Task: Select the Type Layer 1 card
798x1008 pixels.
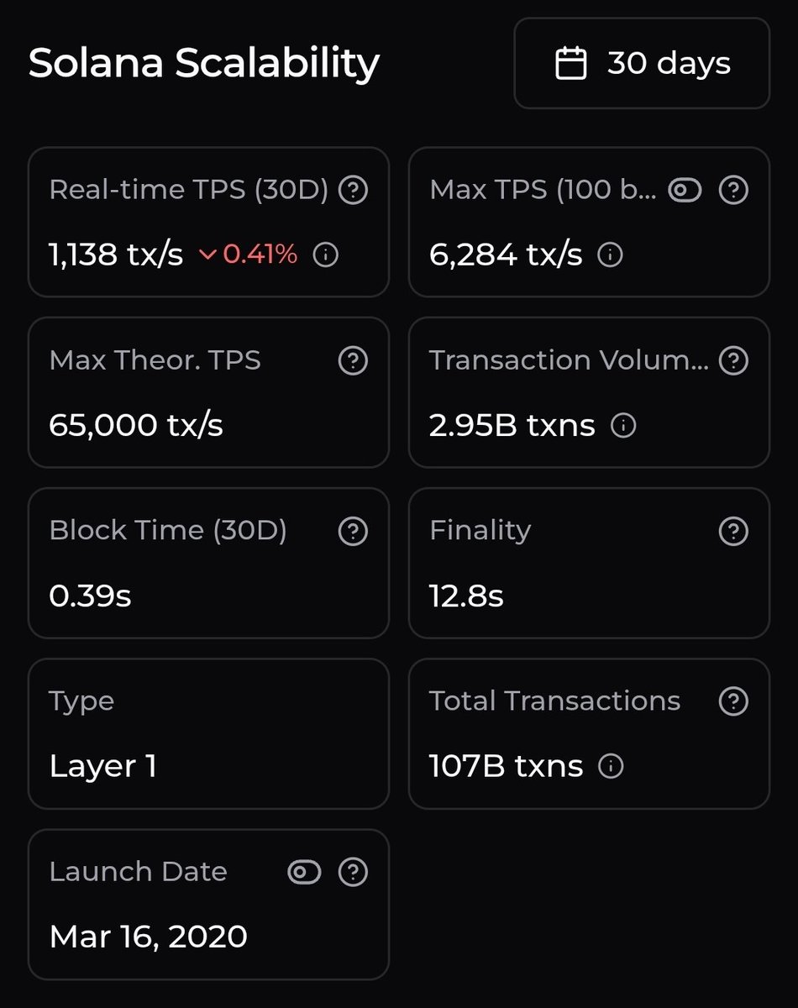Action: 208,734
